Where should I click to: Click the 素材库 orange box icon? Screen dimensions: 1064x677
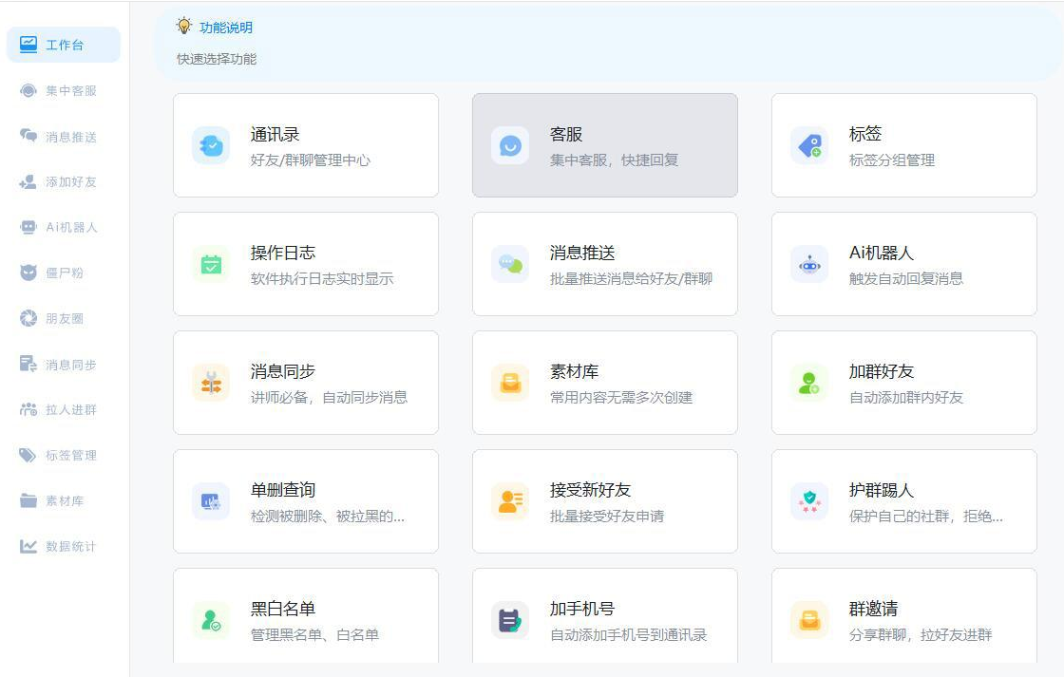pos(510,383)
